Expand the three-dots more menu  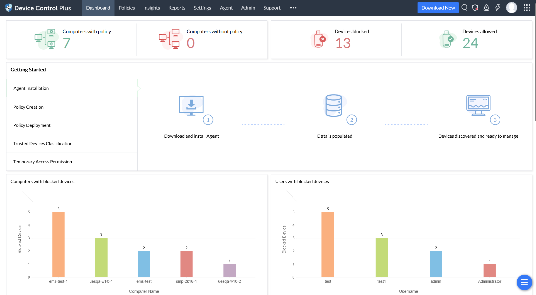[x=293, y=8]
